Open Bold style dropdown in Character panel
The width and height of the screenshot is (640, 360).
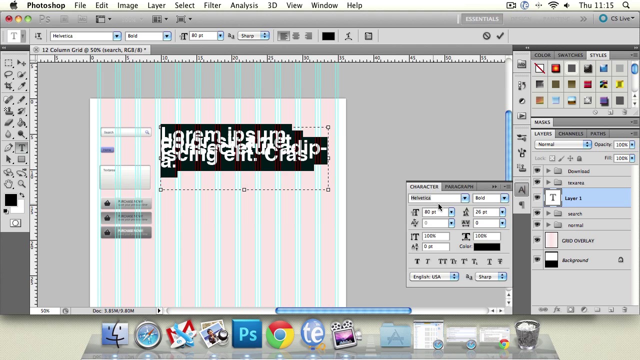[504, 198]
